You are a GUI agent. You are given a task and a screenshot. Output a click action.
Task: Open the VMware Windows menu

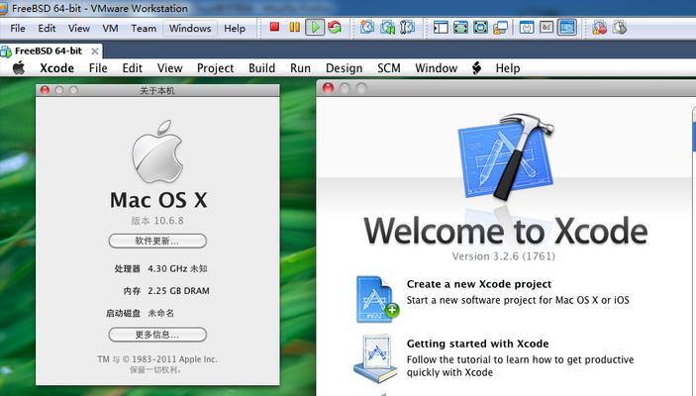pyautogui.click(x=190, y=29)
